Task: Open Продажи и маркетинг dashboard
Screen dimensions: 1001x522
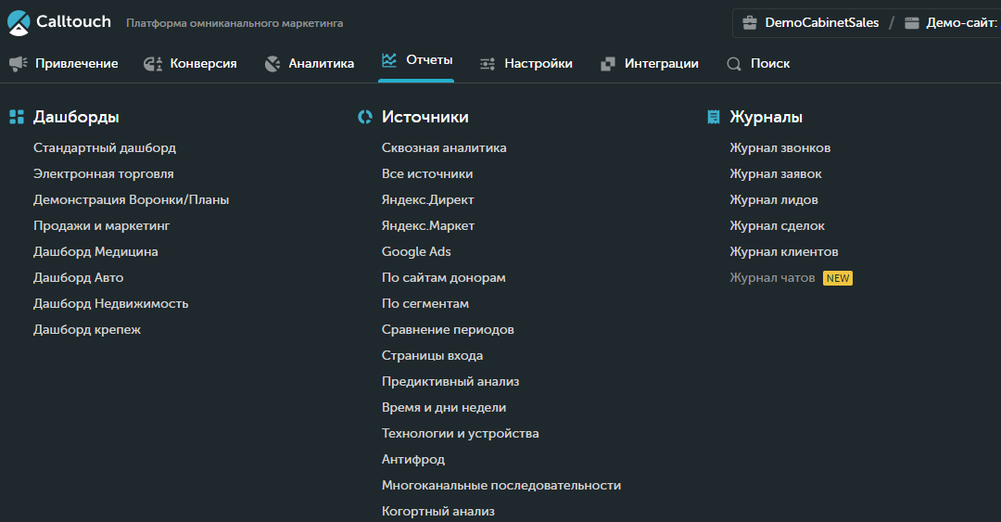Action: click(102, 225)
